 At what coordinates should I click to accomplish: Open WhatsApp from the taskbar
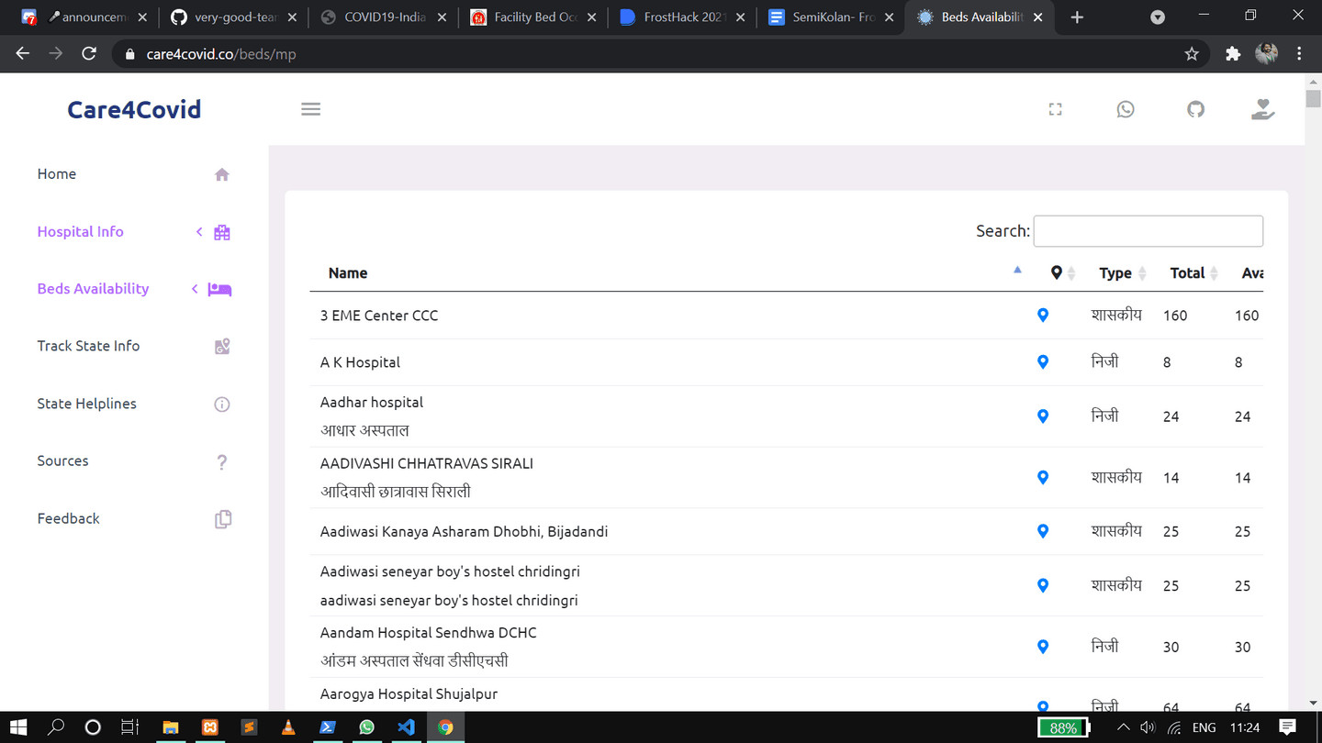tap(367, 727)
